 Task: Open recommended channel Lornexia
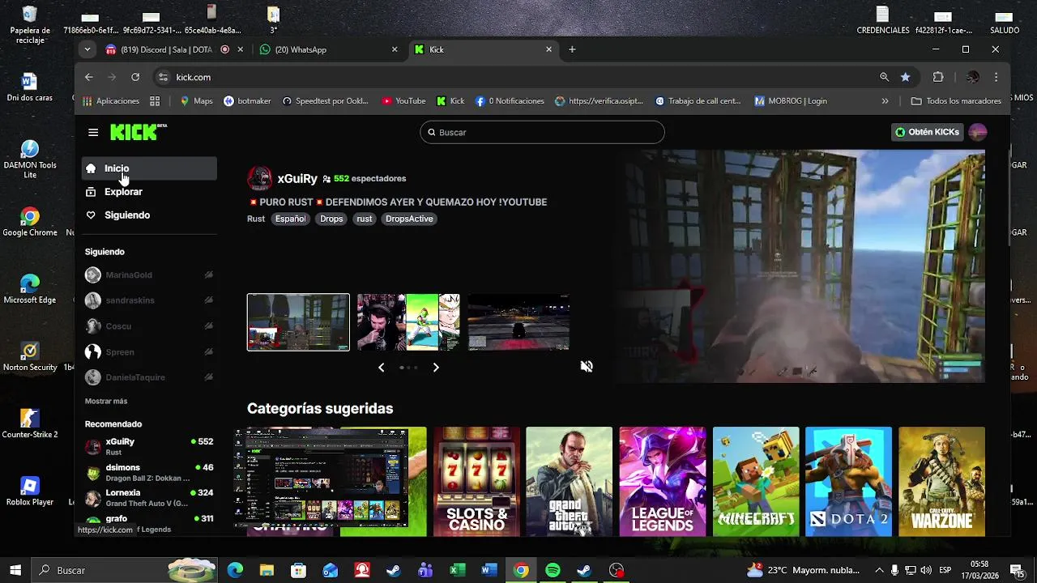pos(149,497)
